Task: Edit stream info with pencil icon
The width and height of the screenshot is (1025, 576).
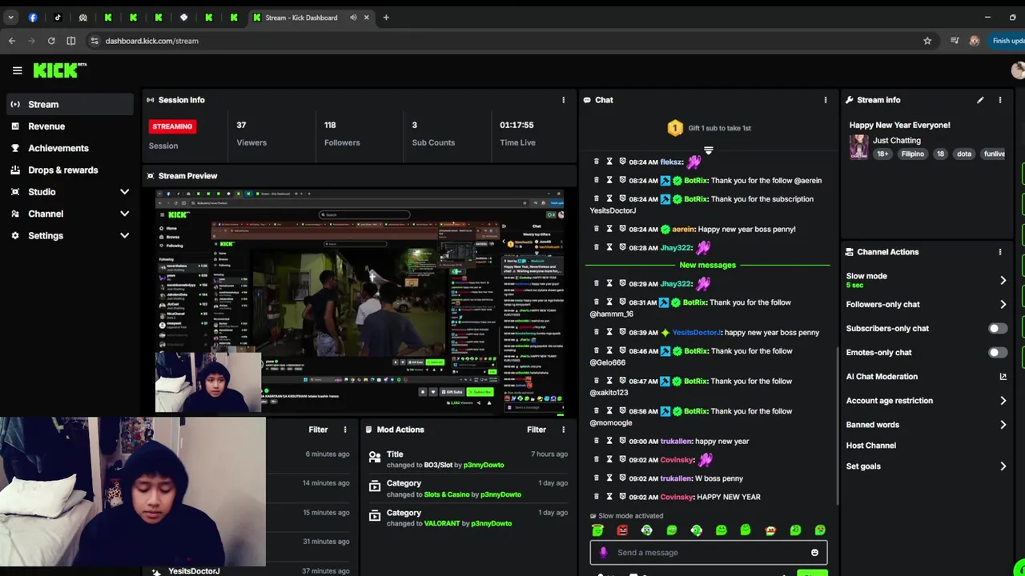Action: pyautogui.click(x=980, y=100)
